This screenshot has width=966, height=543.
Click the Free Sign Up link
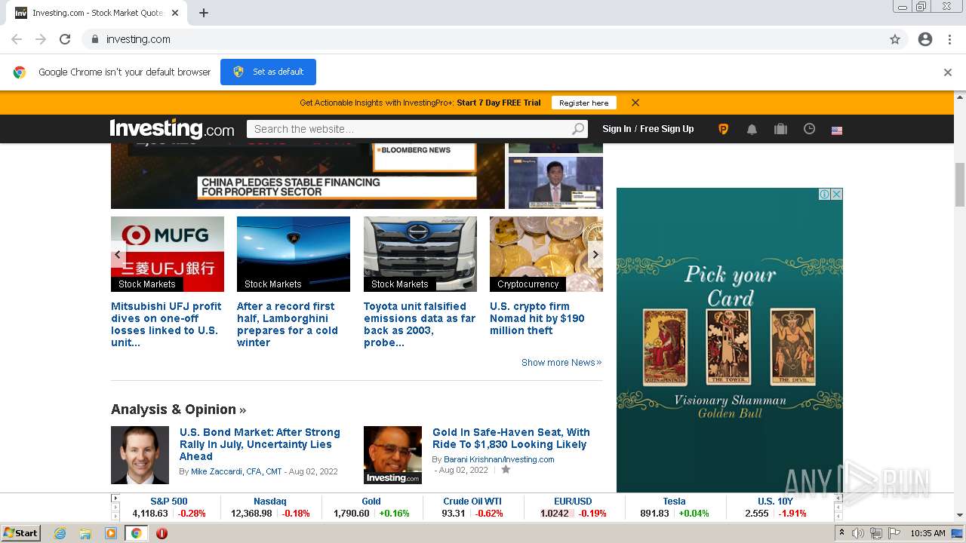[x=667, y=129]
